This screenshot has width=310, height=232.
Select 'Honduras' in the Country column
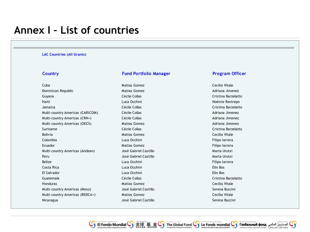coord(49,184)
